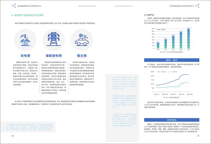This screenshot has width=211, height=144.
Task: Click the first footnote starting '2019 年全国'
Action: coord(124,83)
